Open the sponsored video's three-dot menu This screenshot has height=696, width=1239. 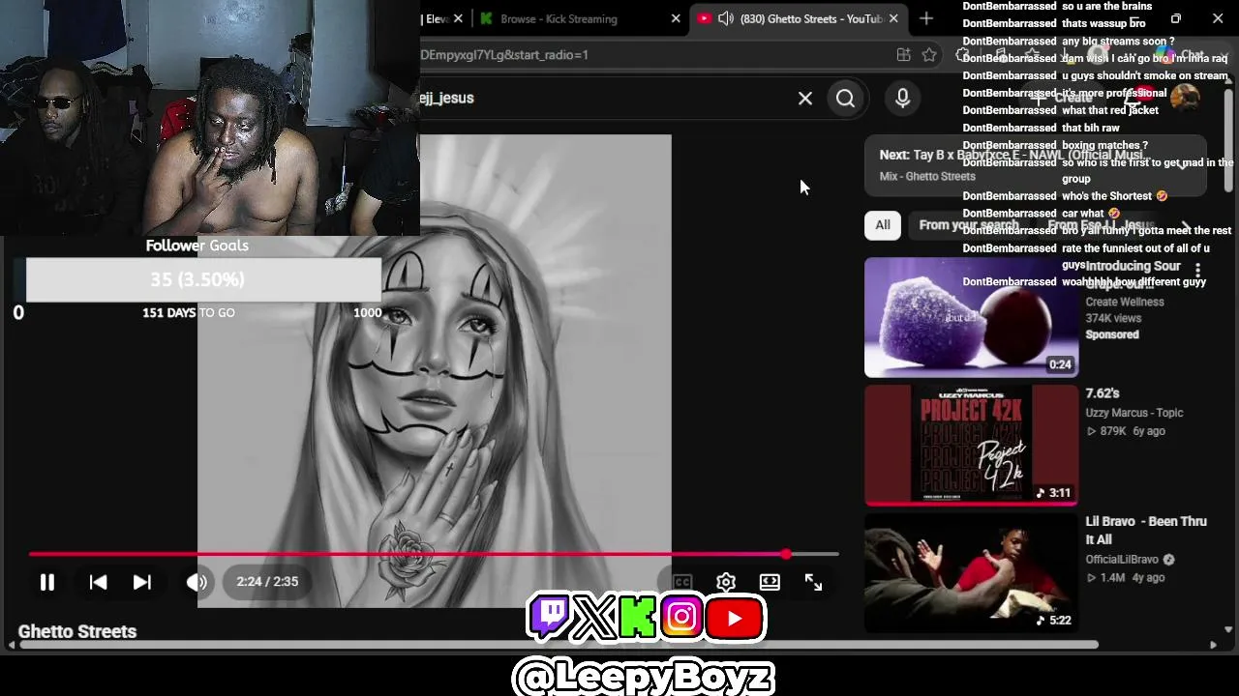1197,271
